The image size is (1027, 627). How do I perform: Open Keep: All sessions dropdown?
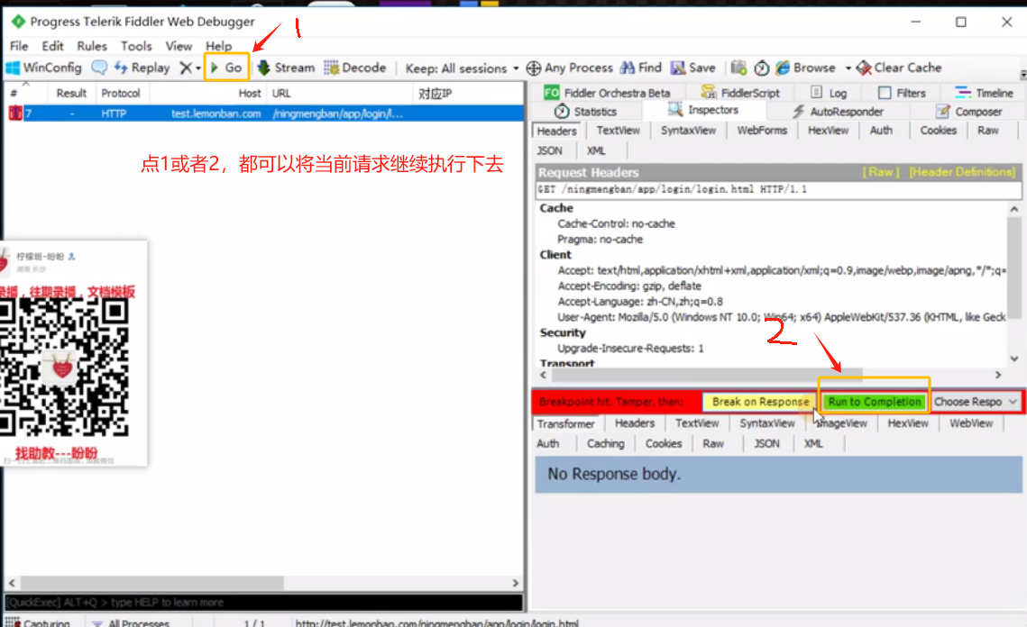tap(462, 68)
